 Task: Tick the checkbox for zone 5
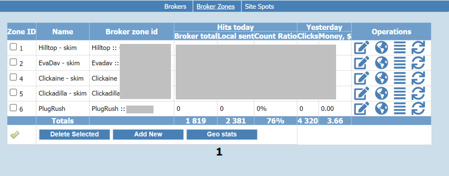[13, 92]
